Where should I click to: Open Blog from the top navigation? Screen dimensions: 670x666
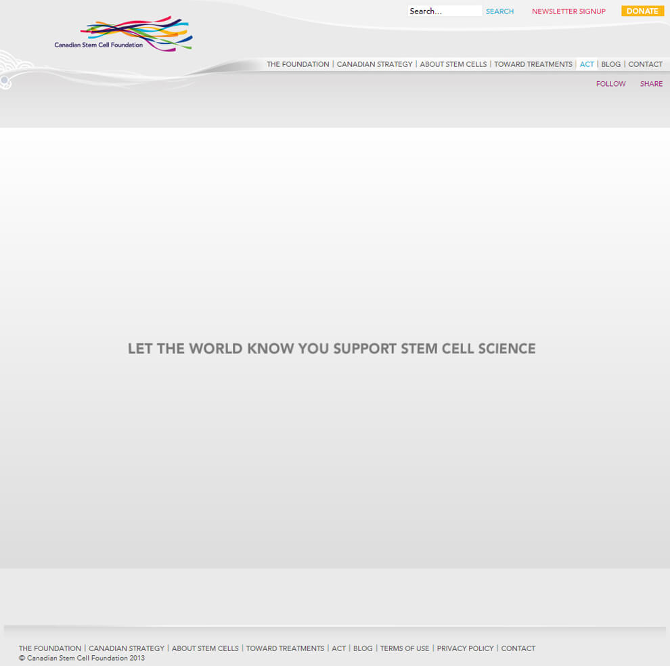pos(610,64)
